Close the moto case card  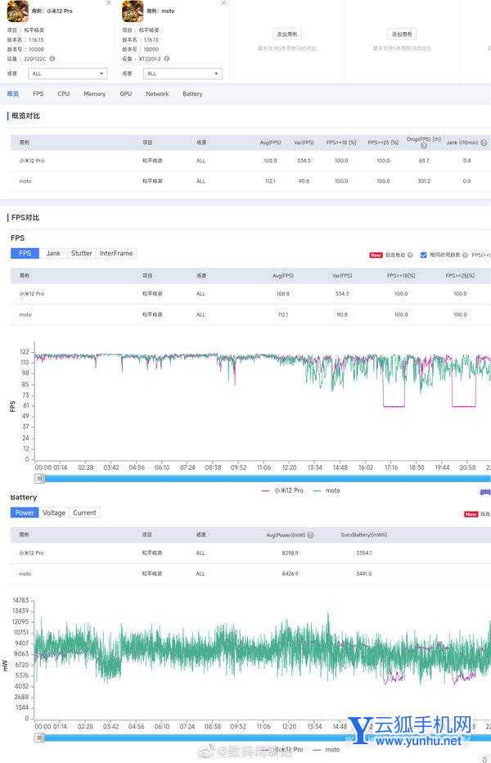[223, 3]
